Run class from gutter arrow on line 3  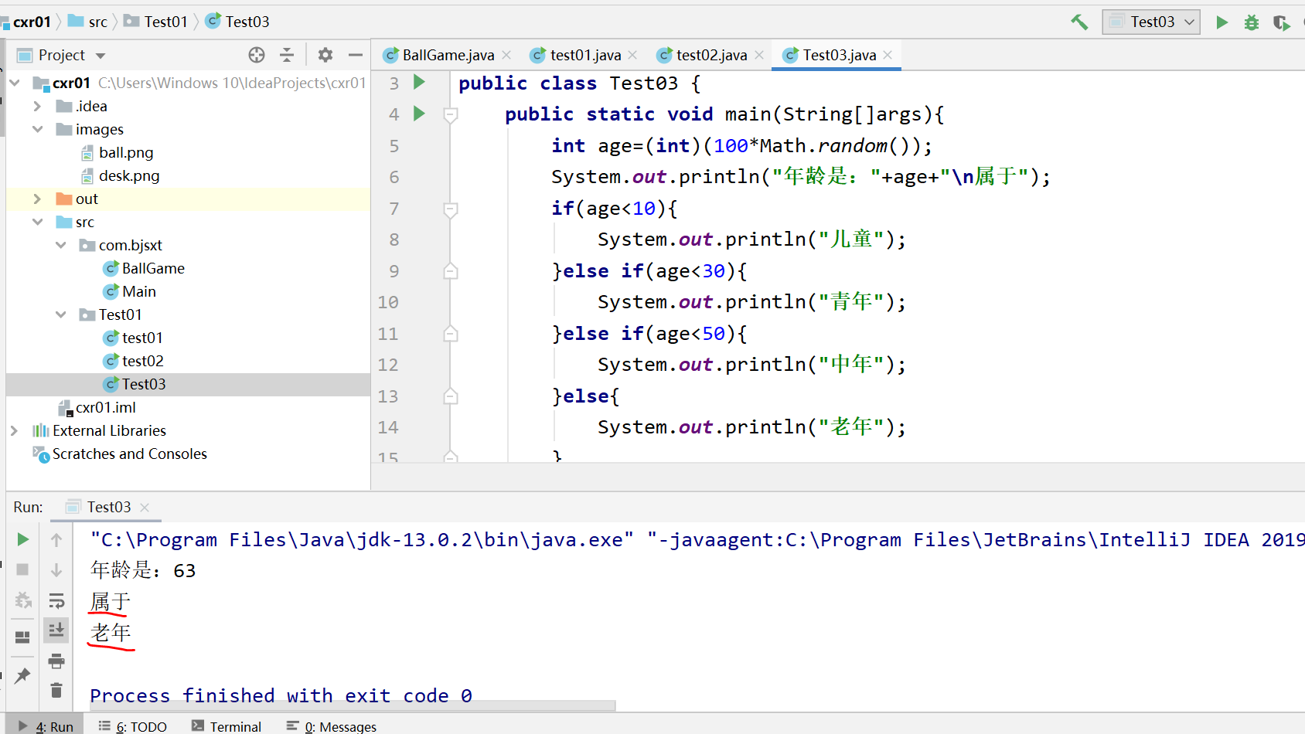click(419, 82)
